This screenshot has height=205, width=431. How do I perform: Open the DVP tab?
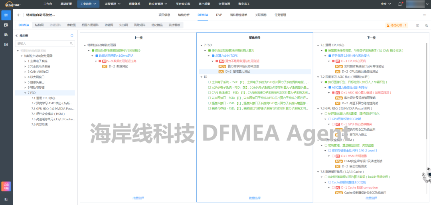click(219, 15)
